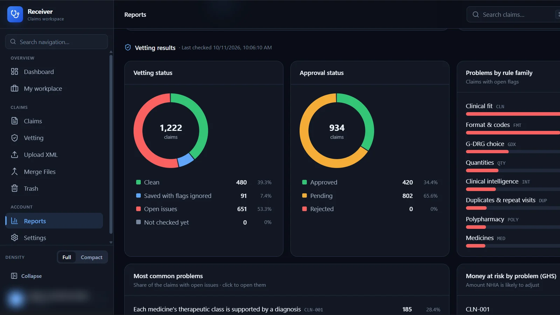Collapse the sidebar navigation
The image size is (560, 315).
pyautogui.click(x=26, y=276)
